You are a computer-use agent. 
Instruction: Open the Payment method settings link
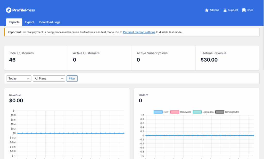139,32
